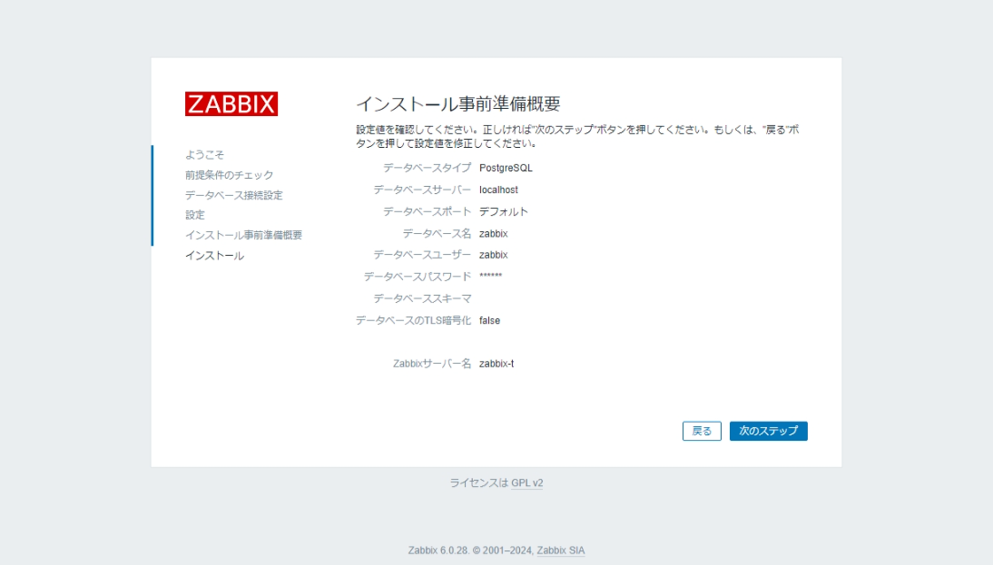Click the localhost server value
993x565 pixels.
coord(498,190)
